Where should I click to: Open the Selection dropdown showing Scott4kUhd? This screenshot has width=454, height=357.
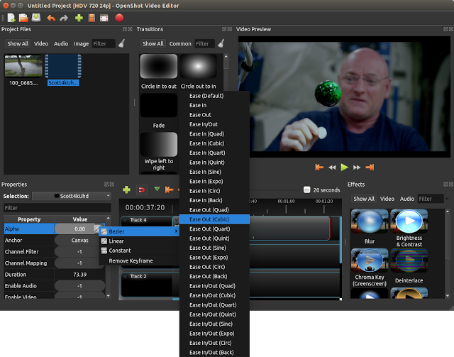pyautogui.click(x=72, y=196)
